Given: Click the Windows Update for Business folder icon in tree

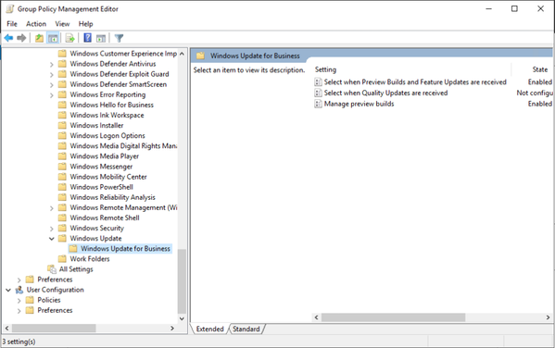Looking at the screenshot, I should (x=73, y=249).
